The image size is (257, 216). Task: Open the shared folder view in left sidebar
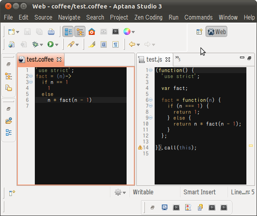click(x=8, y=121)
